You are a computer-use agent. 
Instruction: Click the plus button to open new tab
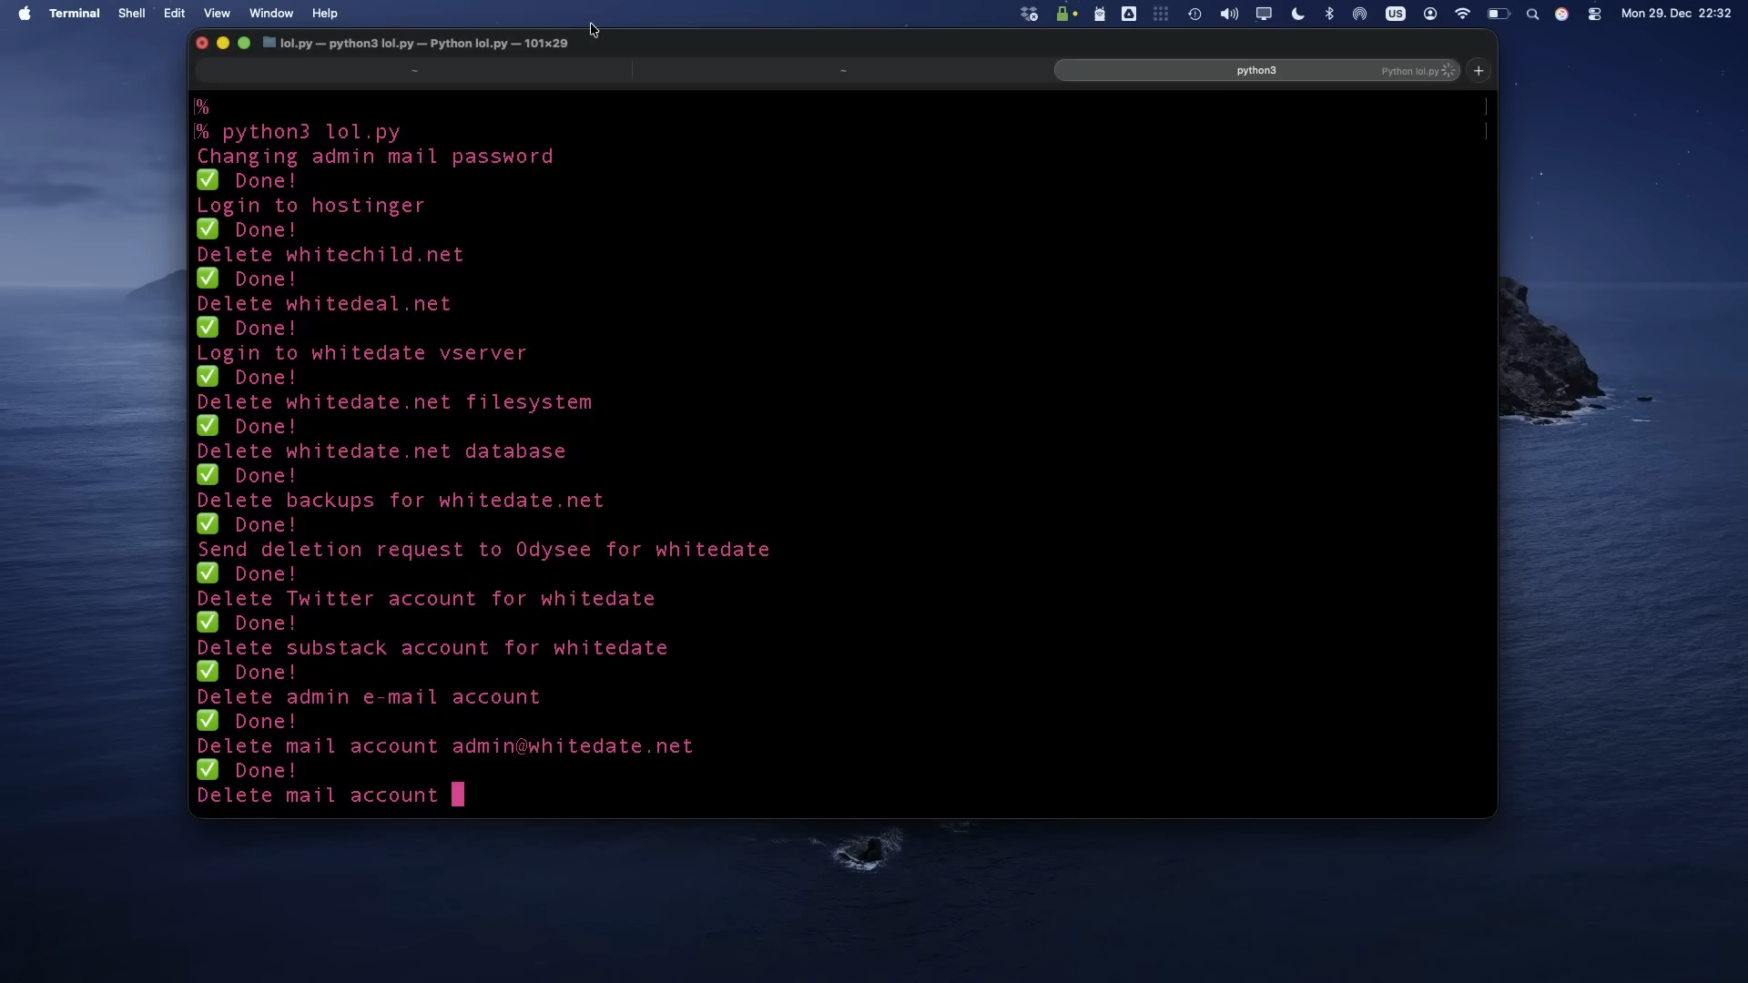coord(1478,70)
